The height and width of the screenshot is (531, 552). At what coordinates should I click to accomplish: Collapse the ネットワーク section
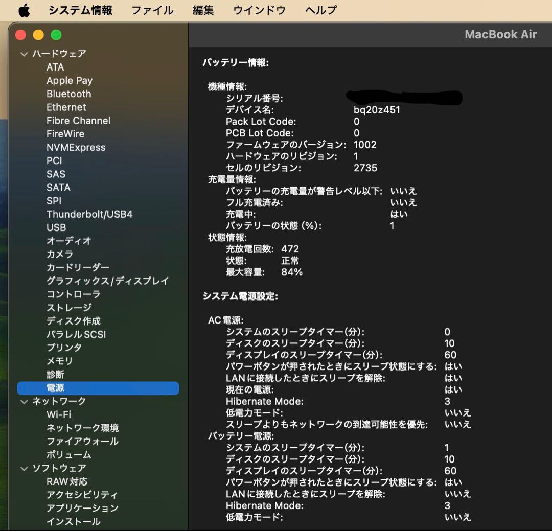24,402
